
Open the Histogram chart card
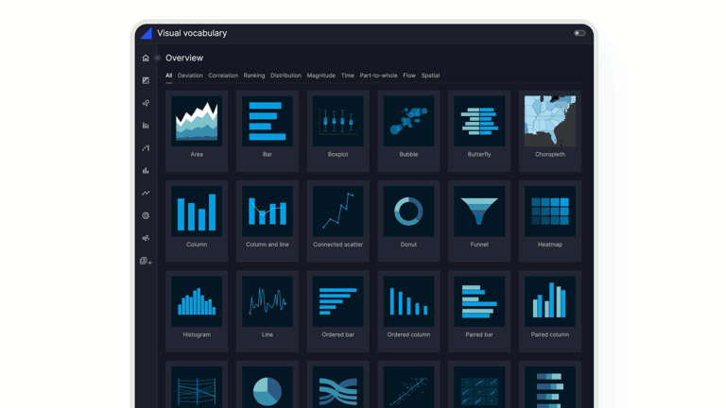click(x=197, y=311)
